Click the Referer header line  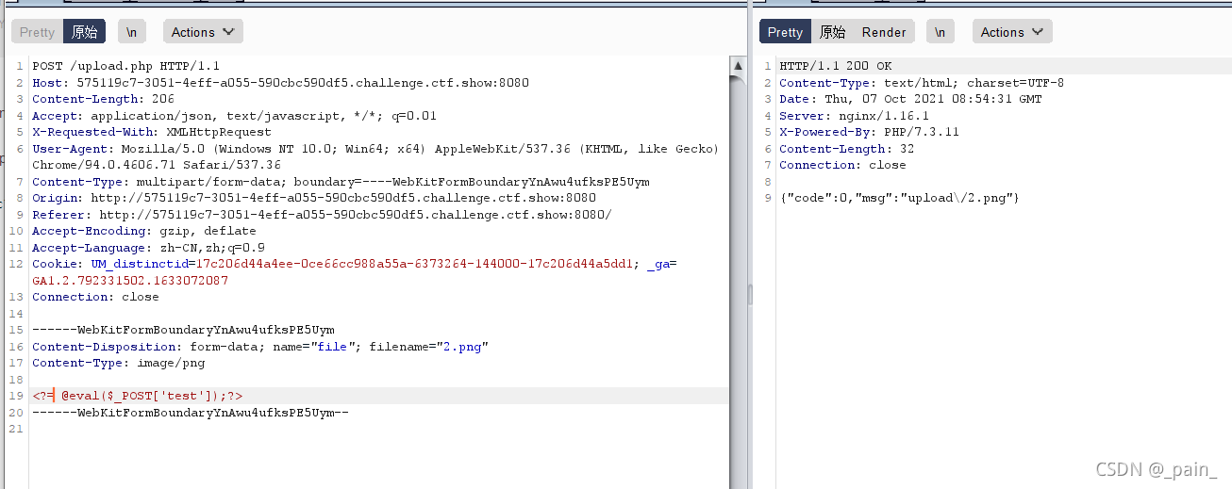(x=322, y=215)
